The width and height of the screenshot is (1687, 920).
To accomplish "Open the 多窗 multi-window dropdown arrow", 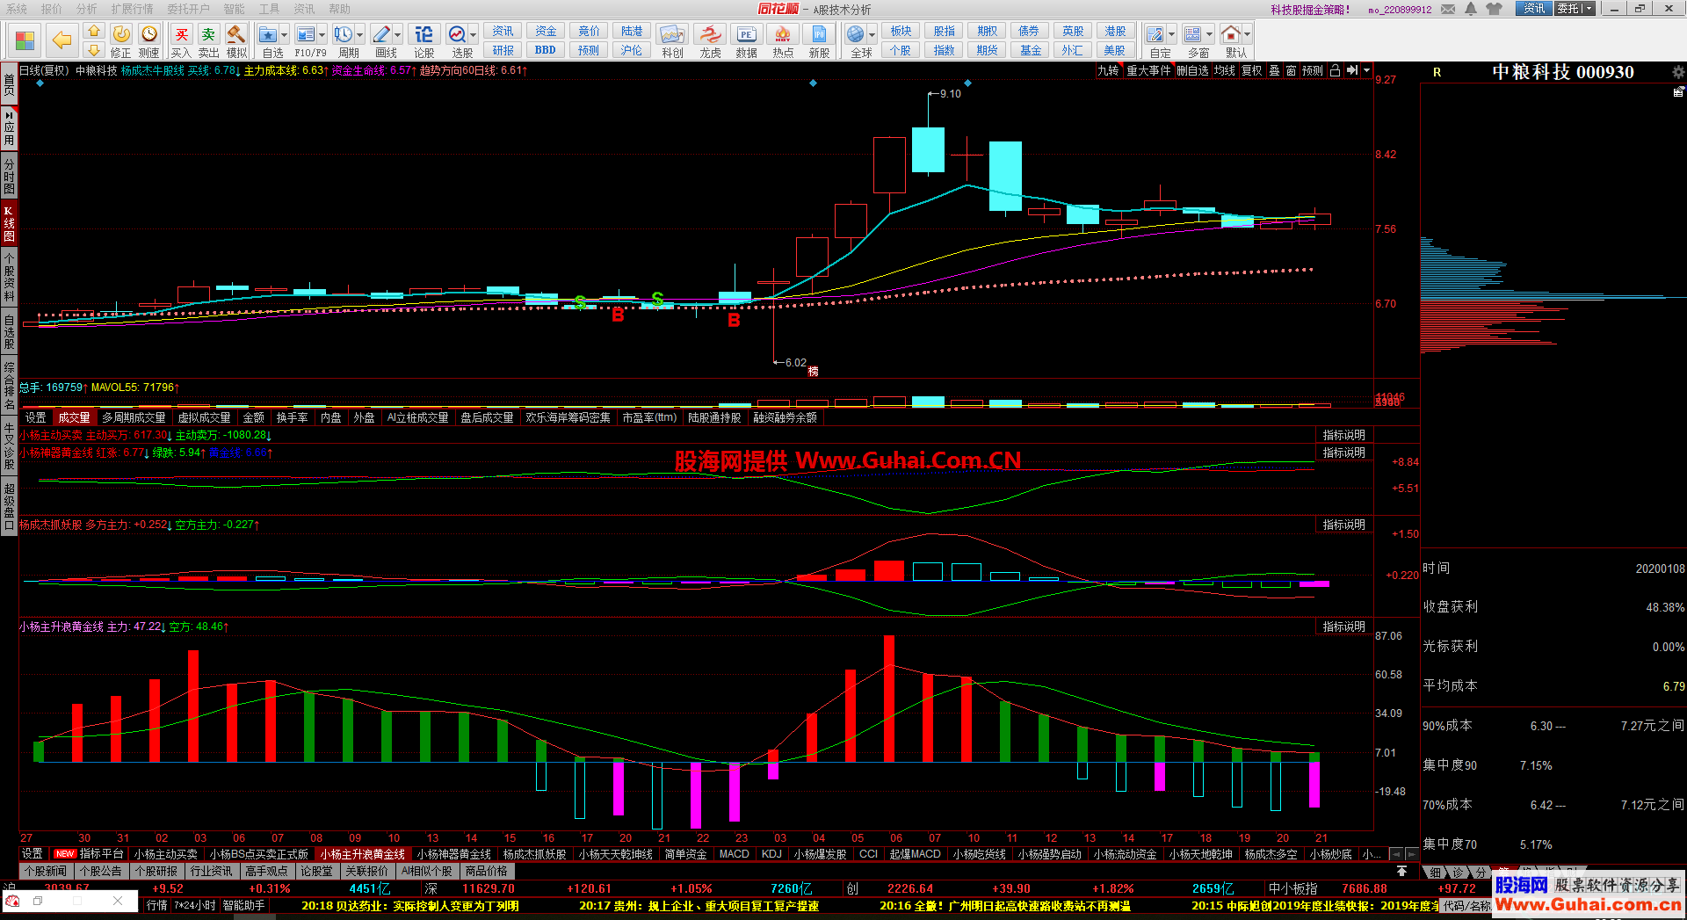I will (x=1209, y=35).
